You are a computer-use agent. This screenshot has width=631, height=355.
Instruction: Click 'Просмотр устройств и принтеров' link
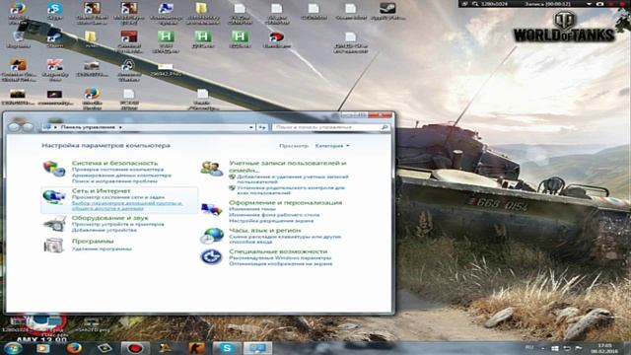coord(118,224)
